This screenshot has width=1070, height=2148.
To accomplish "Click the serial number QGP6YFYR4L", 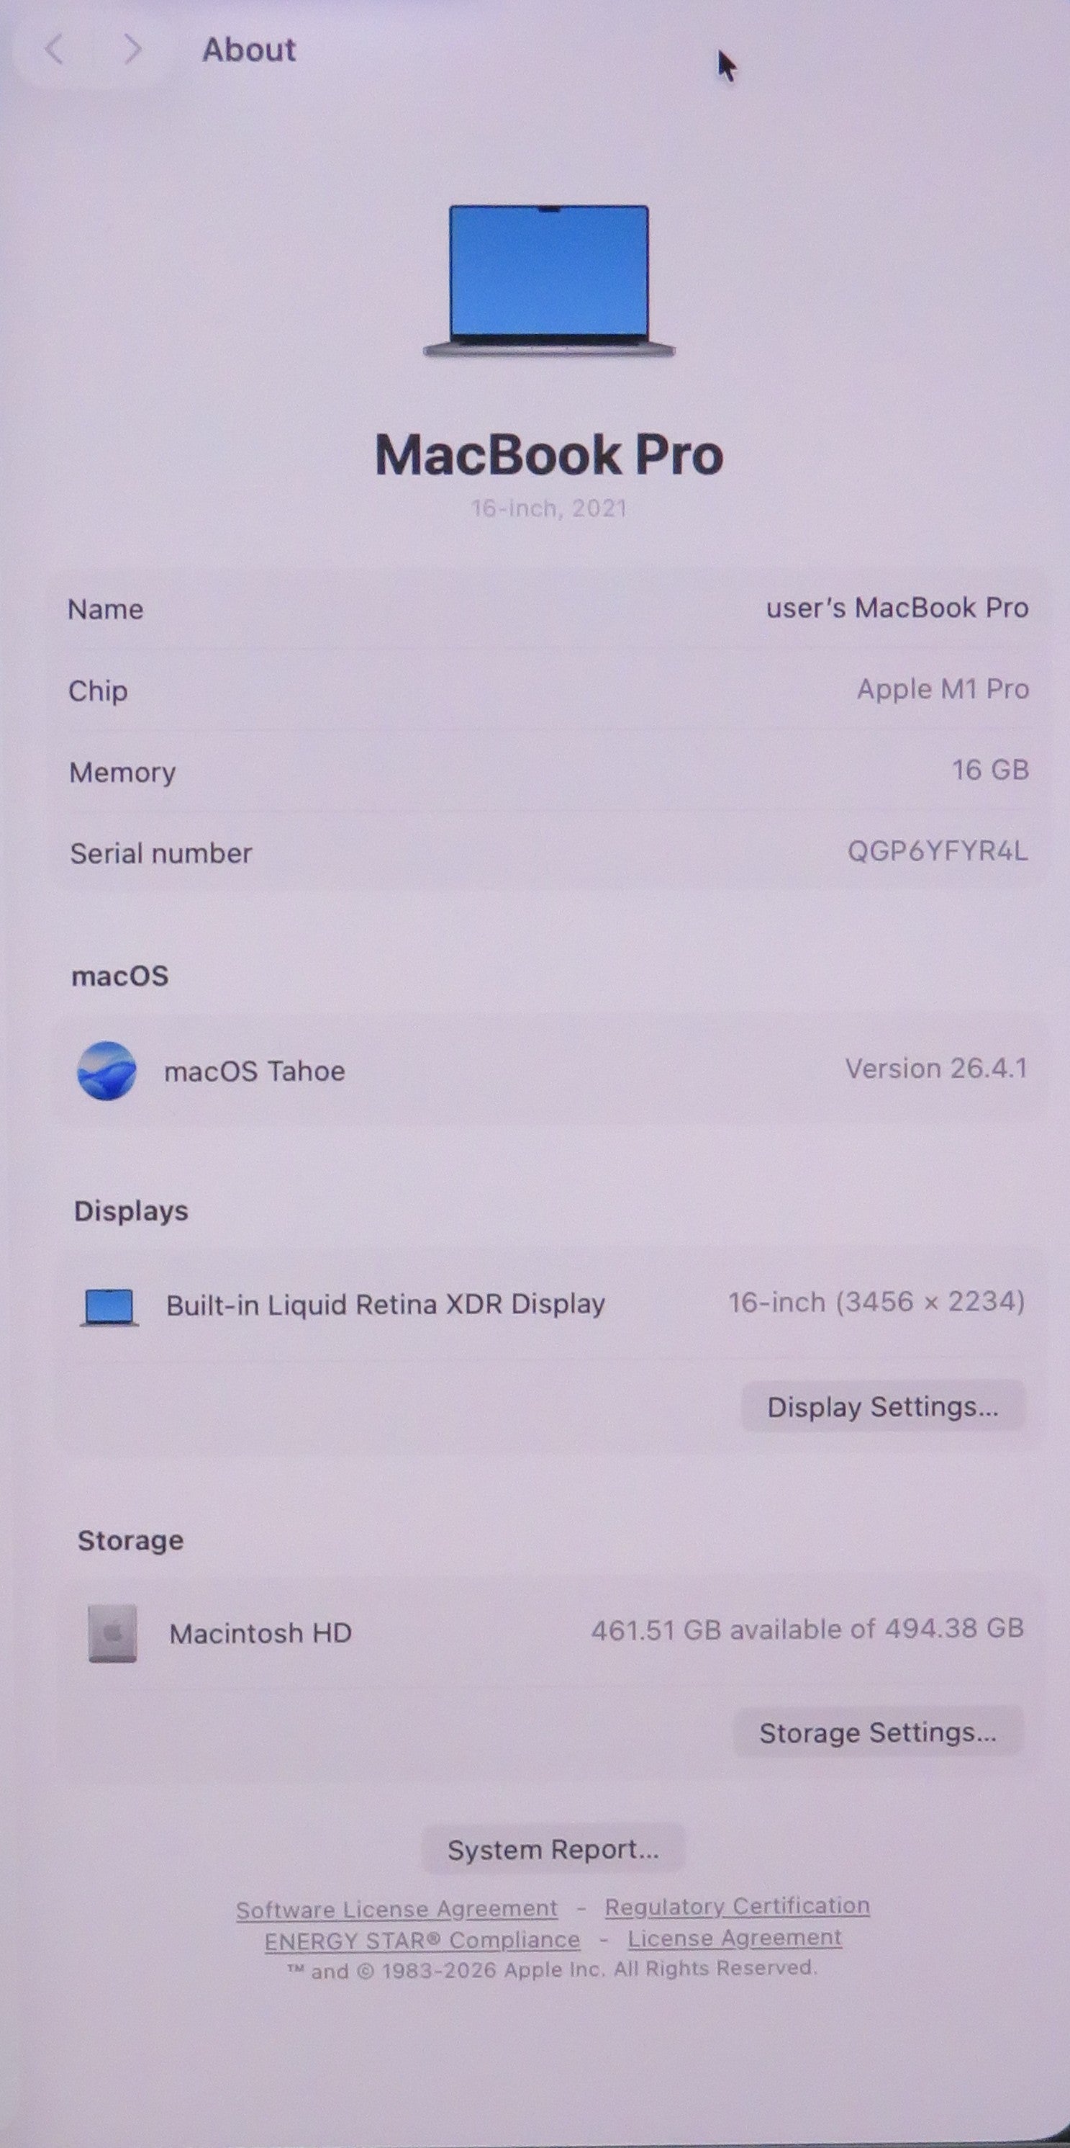I will [937, 851].
